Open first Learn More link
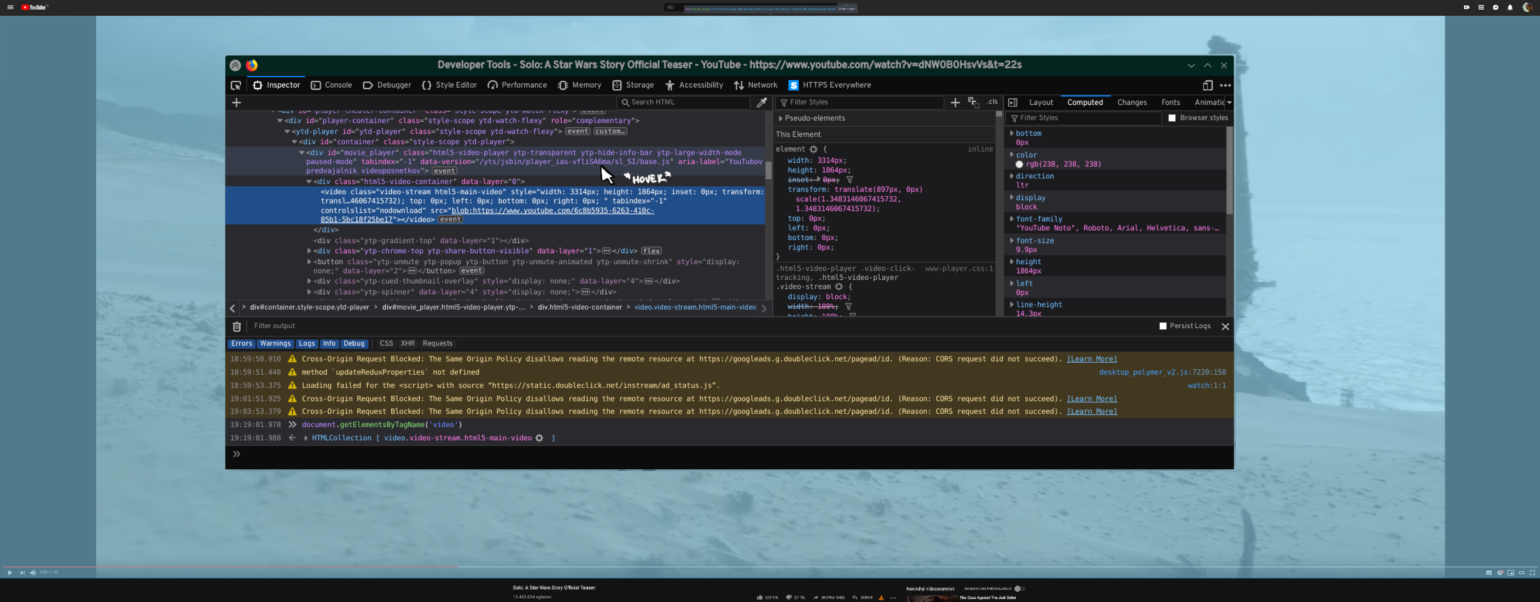Viewport: 1540px width, 602px height. (1091, 359)
